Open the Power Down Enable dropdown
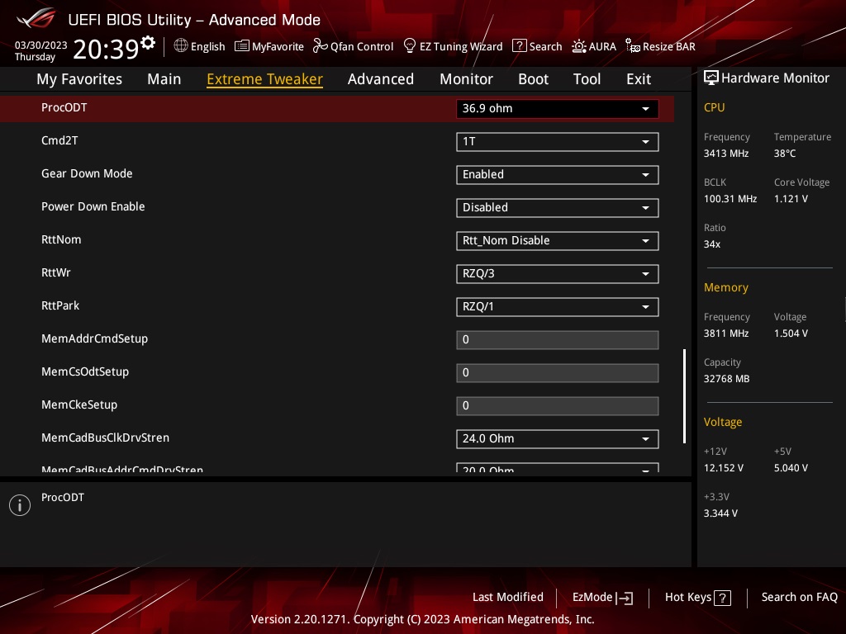This screenshot has height=634, width=846. pos(558,207)
